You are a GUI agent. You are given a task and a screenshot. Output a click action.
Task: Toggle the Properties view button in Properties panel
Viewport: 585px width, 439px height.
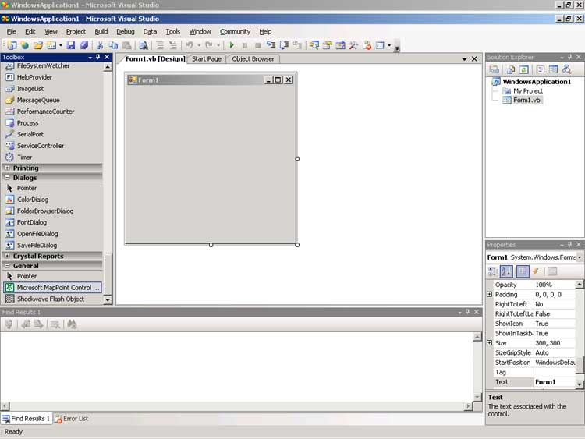523,271
